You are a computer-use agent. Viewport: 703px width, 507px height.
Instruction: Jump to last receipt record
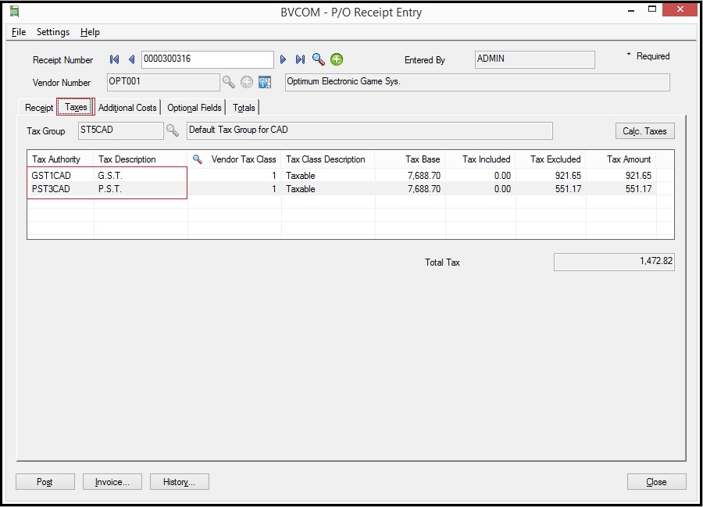point(300,59)
